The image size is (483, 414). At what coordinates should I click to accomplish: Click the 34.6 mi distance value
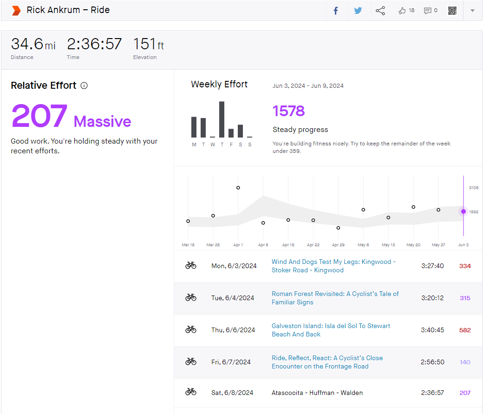point(33,44)
